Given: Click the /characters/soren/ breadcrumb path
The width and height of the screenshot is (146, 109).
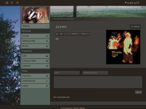Looking at the screenshot, I should point(63,19).
